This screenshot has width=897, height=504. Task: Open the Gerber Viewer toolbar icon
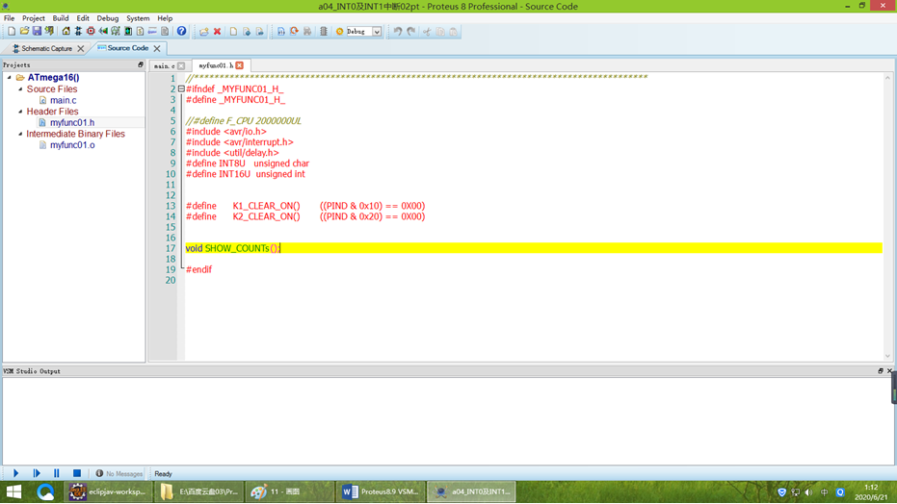click(x=116, y=32)
